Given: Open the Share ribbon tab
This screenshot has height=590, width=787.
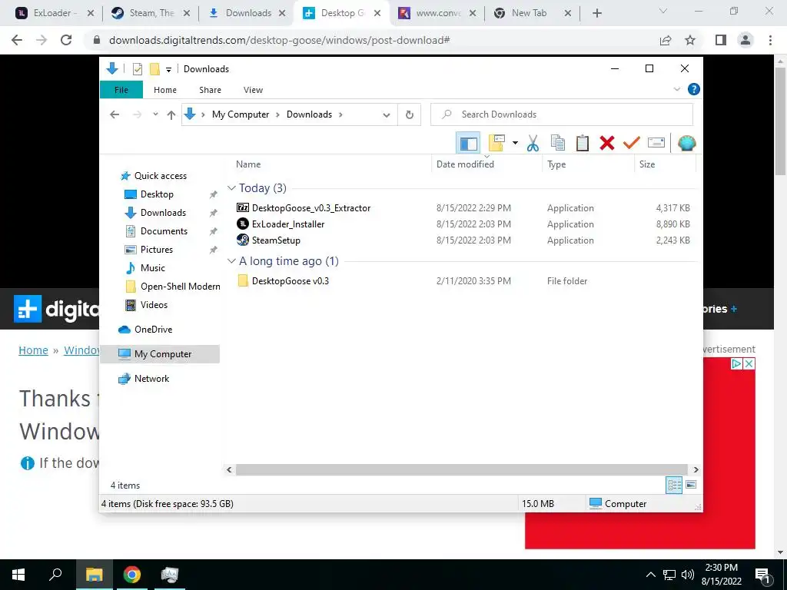Looking at the screenshot, I should (210, 90).
